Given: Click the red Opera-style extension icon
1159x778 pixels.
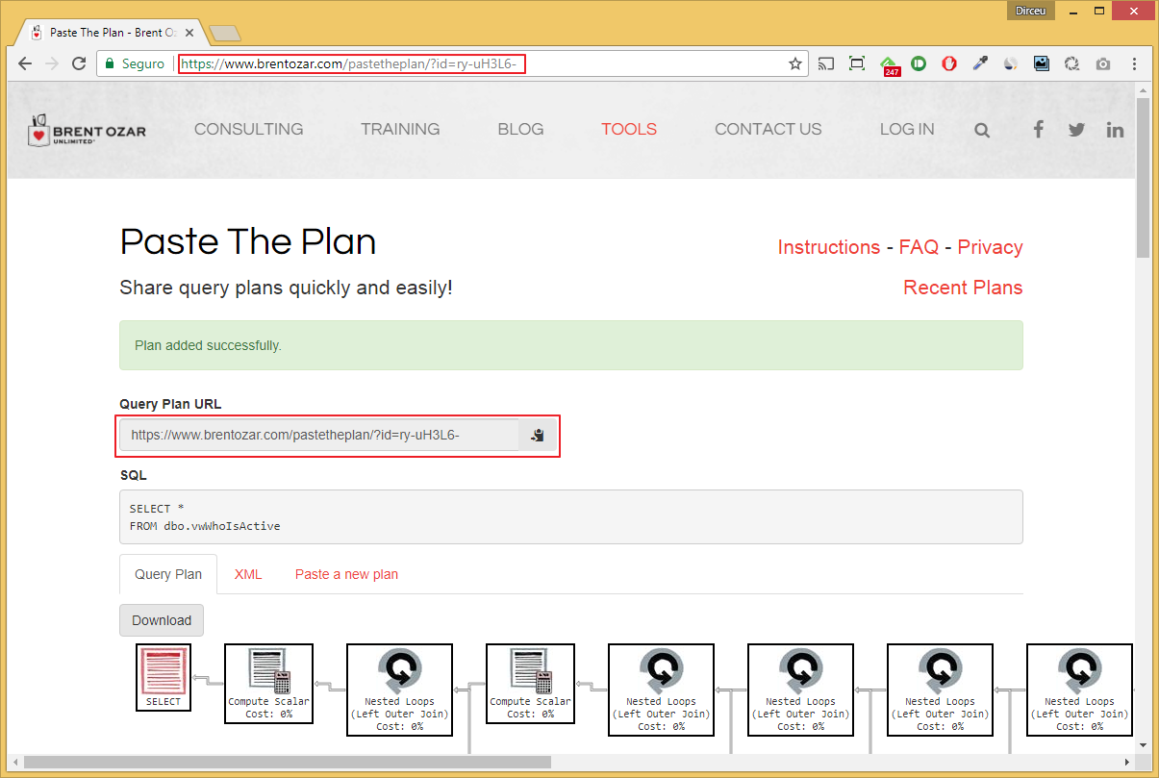Looking at the screenshot, I should point(949,64).
